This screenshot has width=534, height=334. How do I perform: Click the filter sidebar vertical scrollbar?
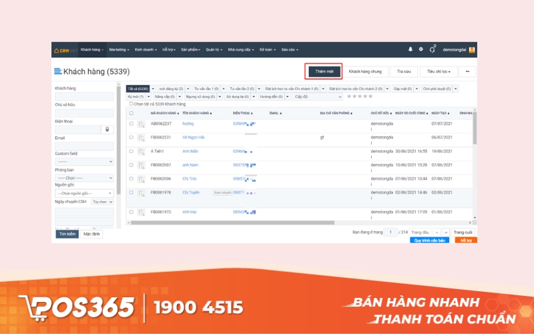point(119,140)
